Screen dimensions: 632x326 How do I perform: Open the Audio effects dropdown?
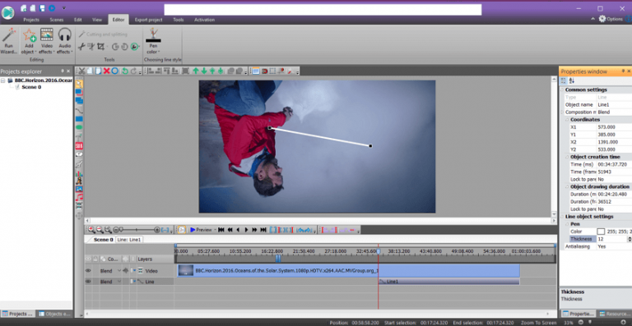tap(64, 40)
